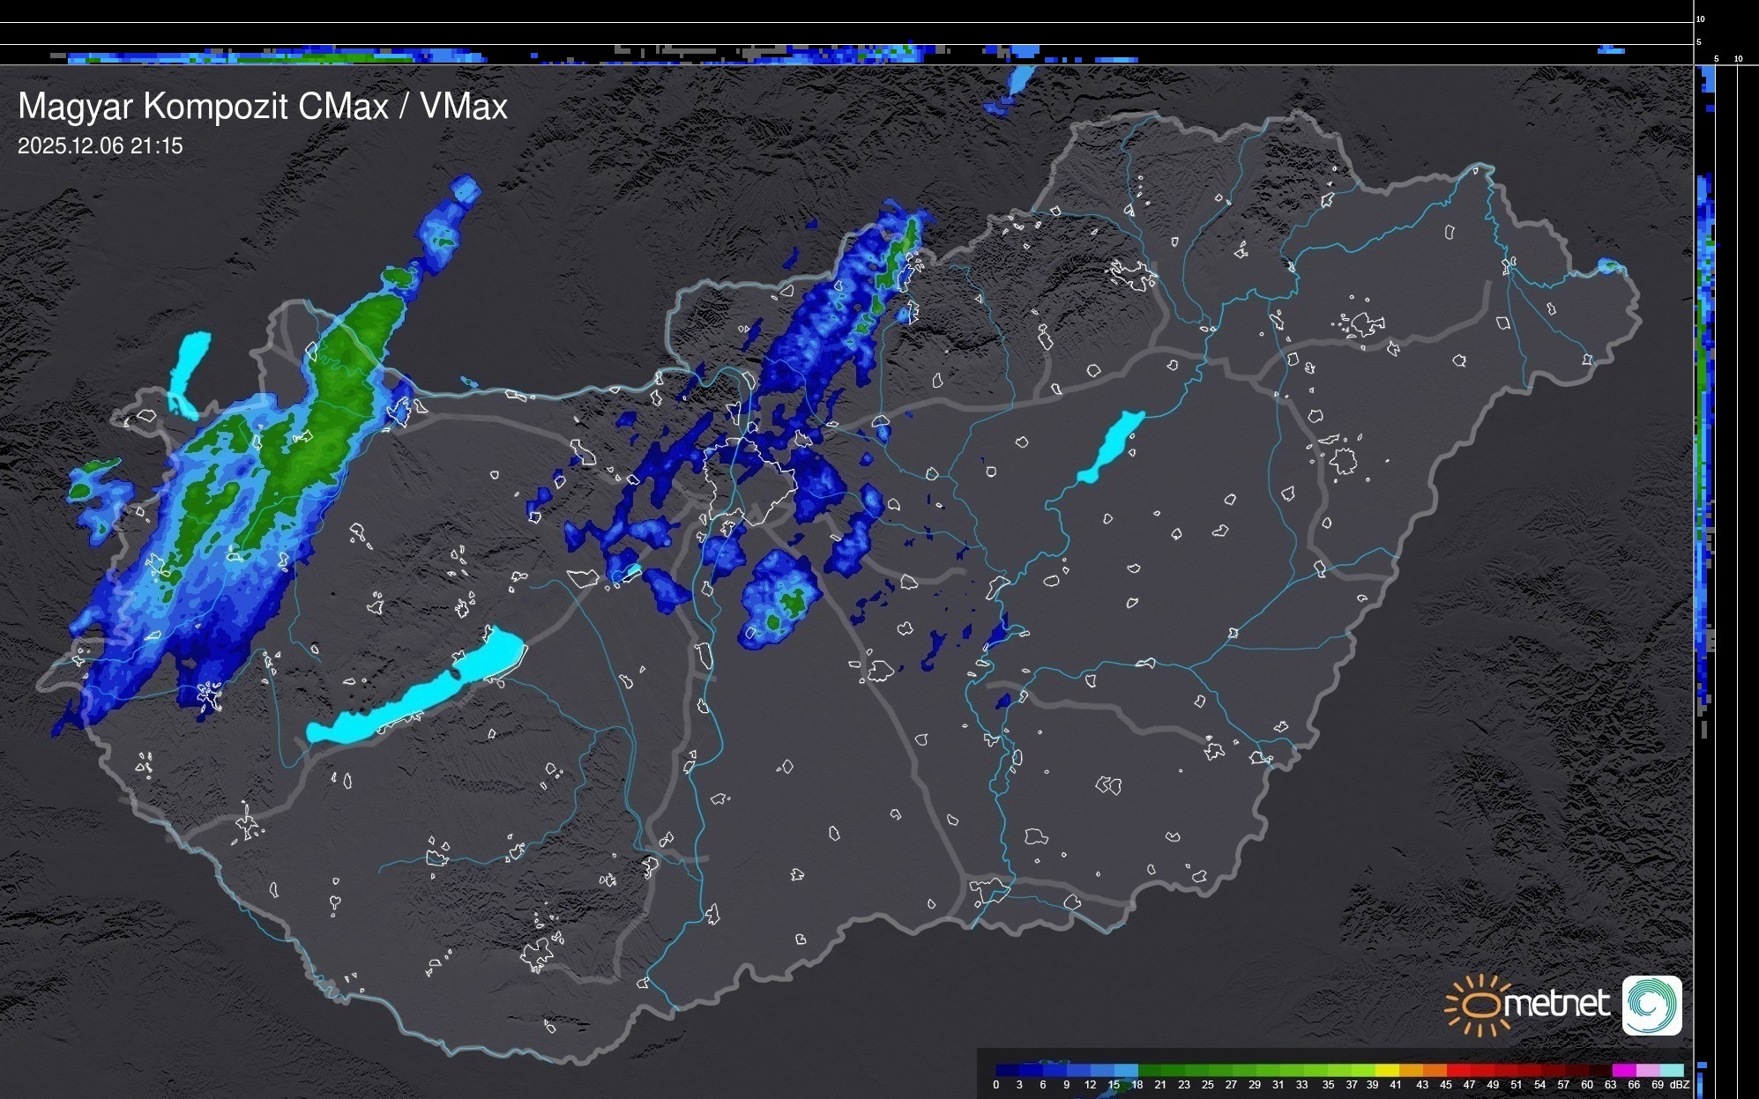Click the dBZ unit label on legend
The height and width of the screenshot is (1099, 1759).
point(1680,1085)
